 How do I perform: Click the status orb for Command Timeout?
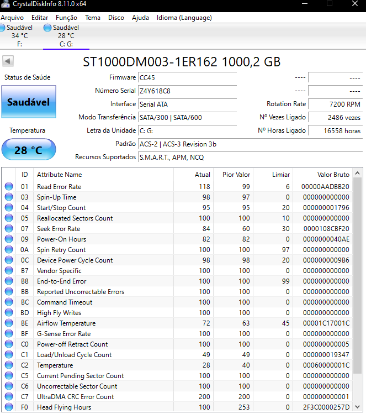click(9, 302)
